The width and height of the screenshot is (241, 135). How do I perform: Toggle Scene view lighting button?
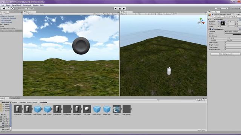(152, 14)
